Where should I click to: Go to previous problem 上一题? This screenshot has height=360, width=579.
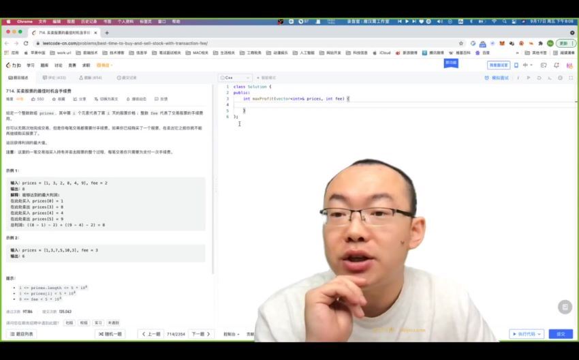(x=151, y=334)
